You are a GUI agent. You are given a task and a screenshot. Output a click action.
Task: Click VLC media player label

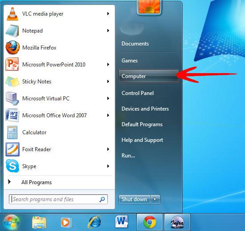coord(43,14)
